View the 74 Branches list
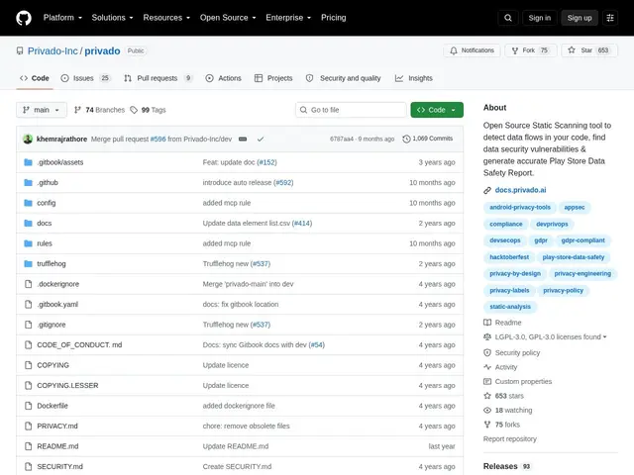This screenshot has width=634, height=475. point(99,110)
